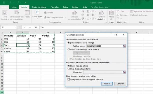The height and width of the screenshot is (94, 153).
Task: Click cell containing 'Cuatro'
Action: 10,48
